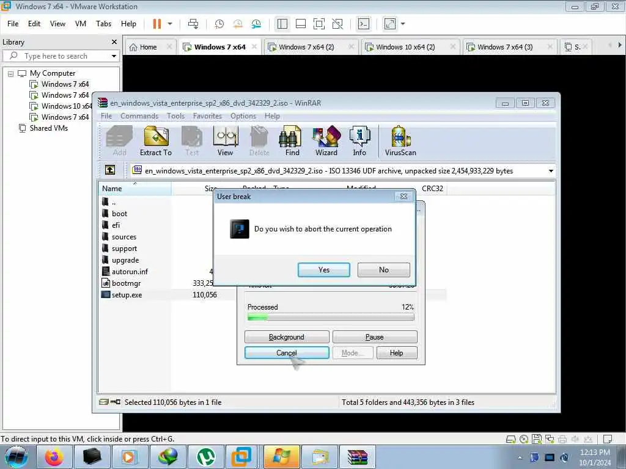Confirm abort by clicking Yes
The height and width of the screenshot is (469, 626).
pos(324,270)
